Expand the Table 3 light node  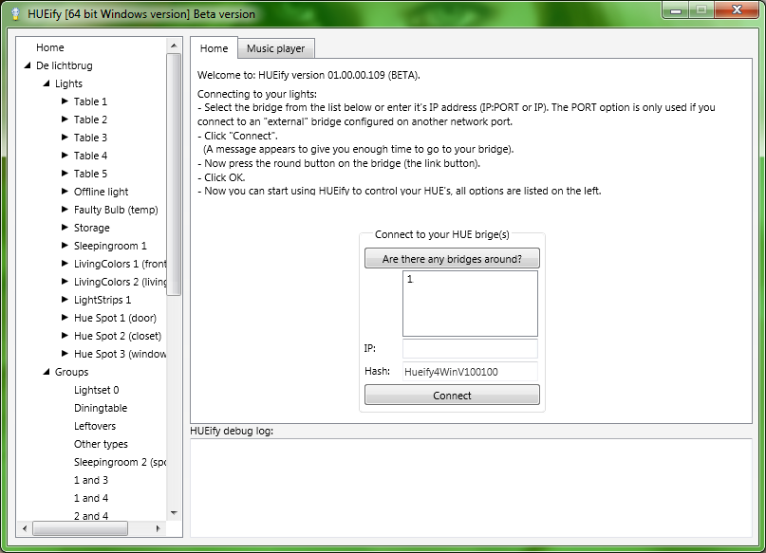[x=65, y=138]
